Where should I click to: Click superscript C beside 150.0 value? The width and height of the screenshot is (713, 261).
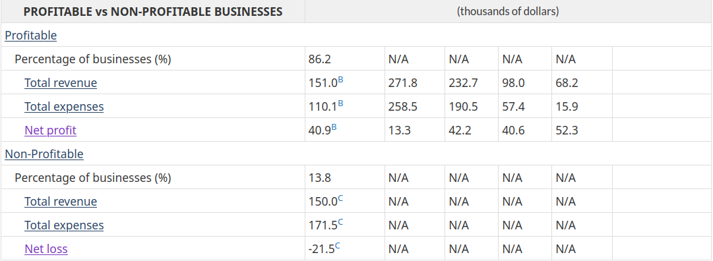(x=340, y=198)
